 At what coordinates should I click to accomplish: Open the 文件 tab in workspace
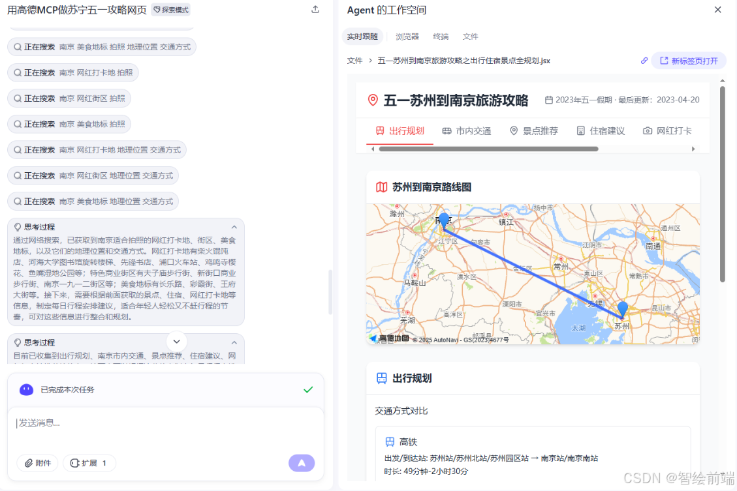point(470,37)
